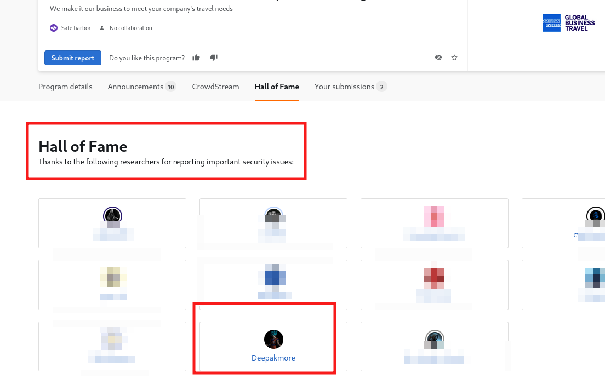Click the 'Thanks to the following researchers' text
Image resolution: width=605 pixels, height=389 pixels.
tap(166, 162)
